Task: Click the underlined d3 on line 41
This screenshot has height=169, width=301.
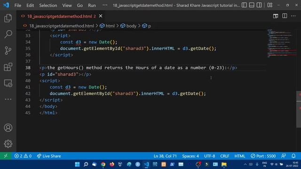Action: pyautogui.click(x=68, y=87)
